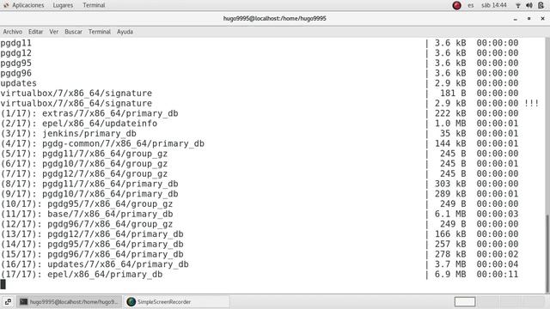Click the line 'pgdg12' in the terminal

pos(15,53)
